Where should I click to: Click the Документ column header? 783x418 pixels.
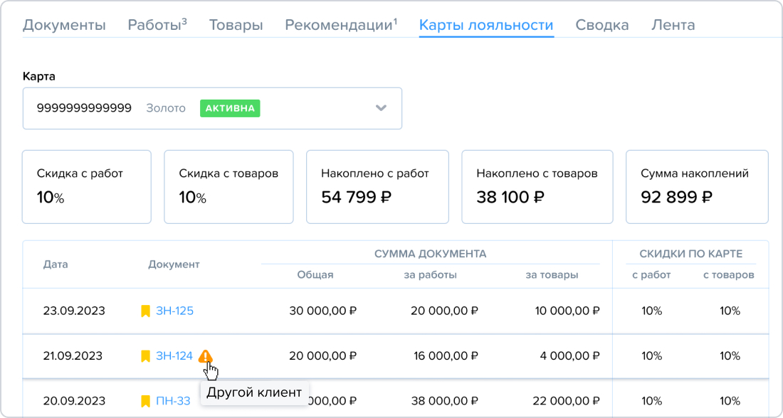coord(174,264)
